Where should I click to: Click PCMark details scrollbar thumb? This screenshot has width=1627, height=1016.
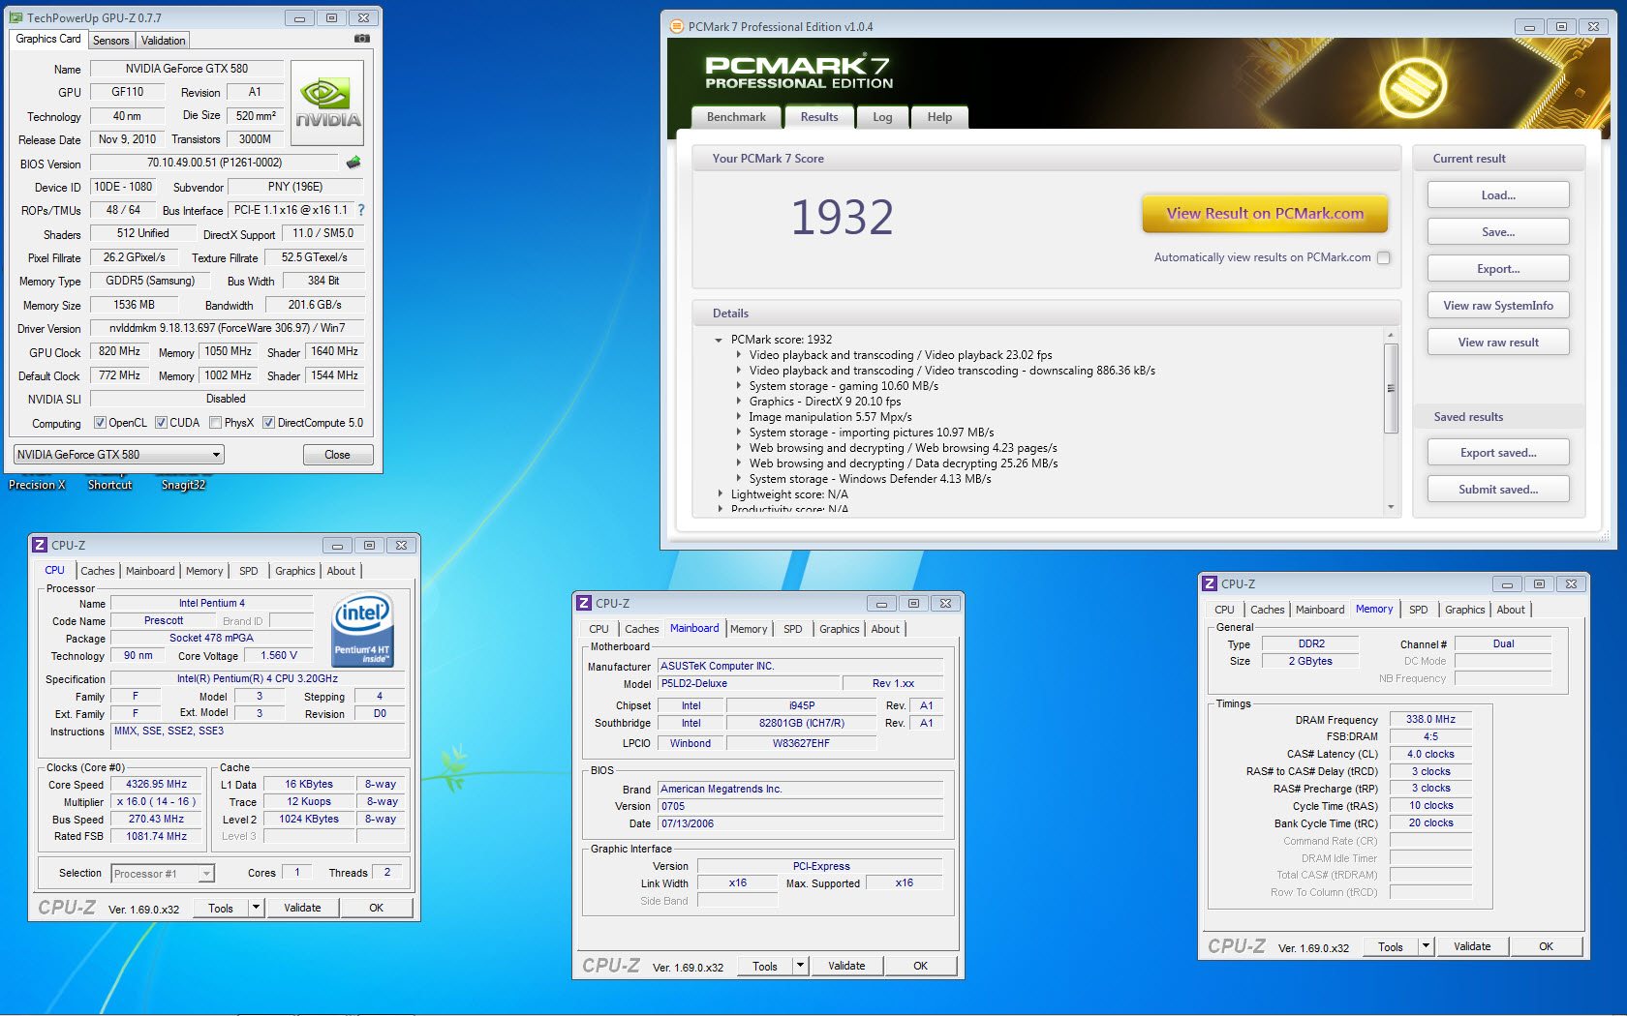1391,388
